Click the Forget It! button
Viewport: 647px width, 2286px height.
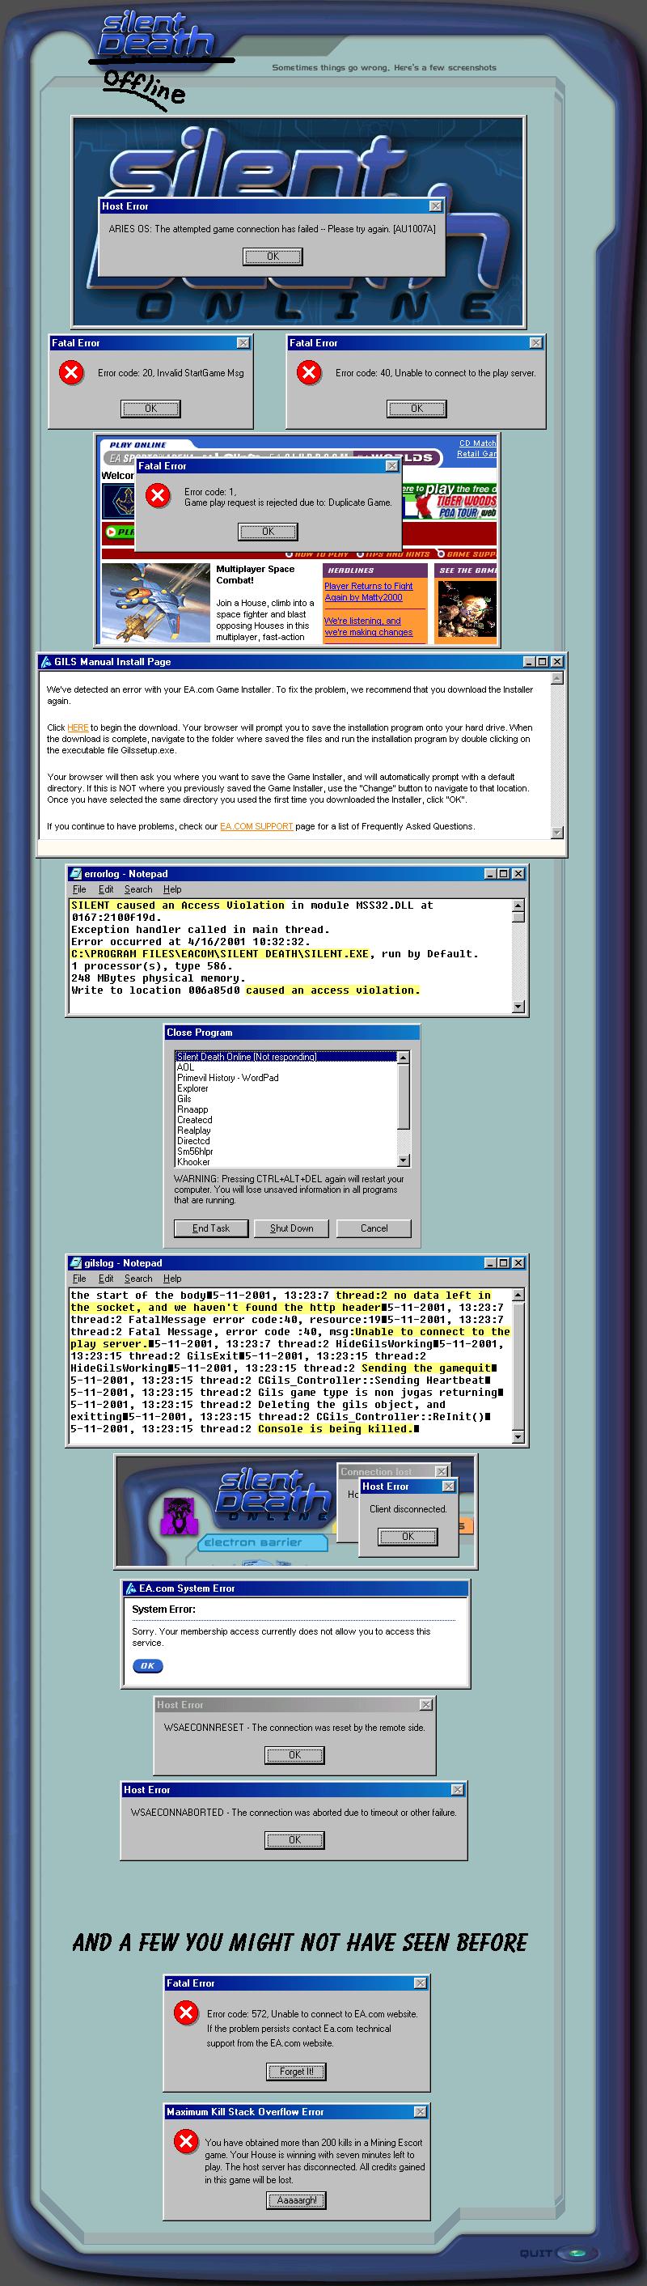click(297, 2072)
